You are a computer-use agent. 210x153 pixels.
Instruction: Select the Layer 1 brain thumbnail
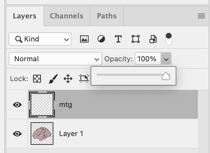point(42,134)
